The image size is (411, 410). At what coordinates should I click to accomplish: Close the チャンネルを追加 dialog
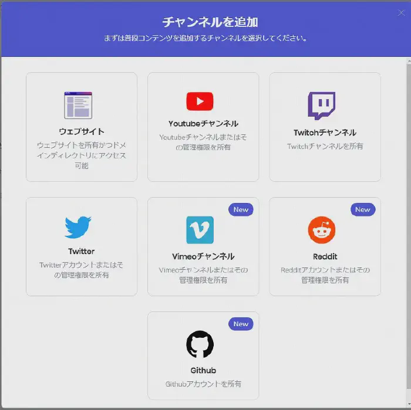click(401, 12)
